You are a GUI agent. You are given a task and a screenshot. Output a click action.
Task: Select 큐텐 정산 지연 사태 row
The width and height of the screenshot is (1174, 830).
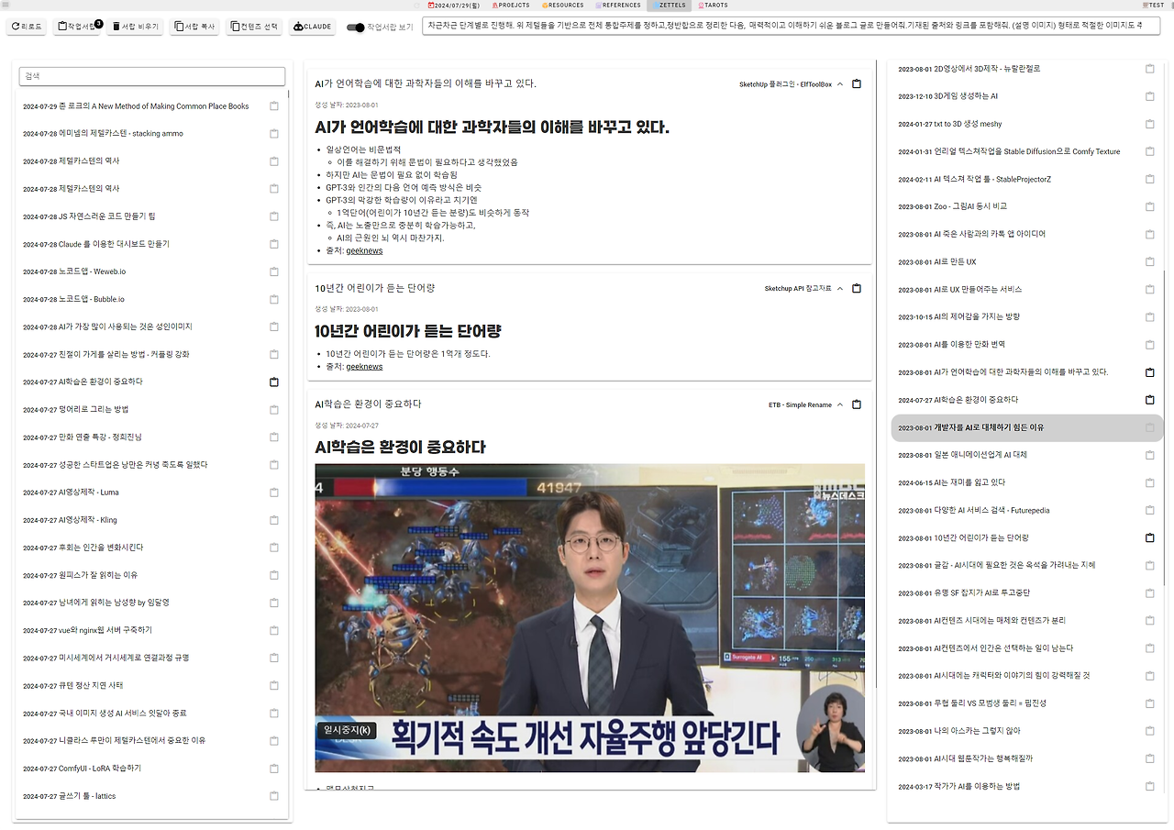coord(152,685)
